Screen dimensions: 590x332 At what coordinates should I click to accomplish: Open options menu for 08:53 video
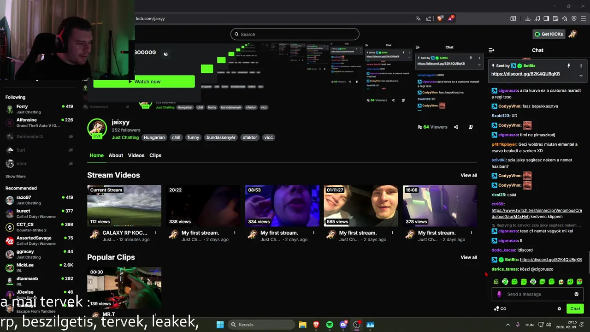[313, 233]
